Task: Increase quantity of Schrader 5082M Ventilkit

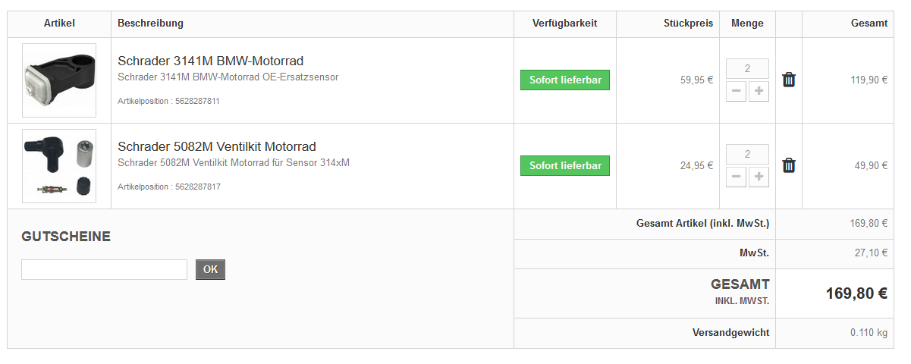Action: point(759,177)
